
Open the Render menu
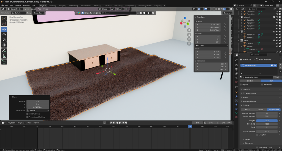click(18, 5)
